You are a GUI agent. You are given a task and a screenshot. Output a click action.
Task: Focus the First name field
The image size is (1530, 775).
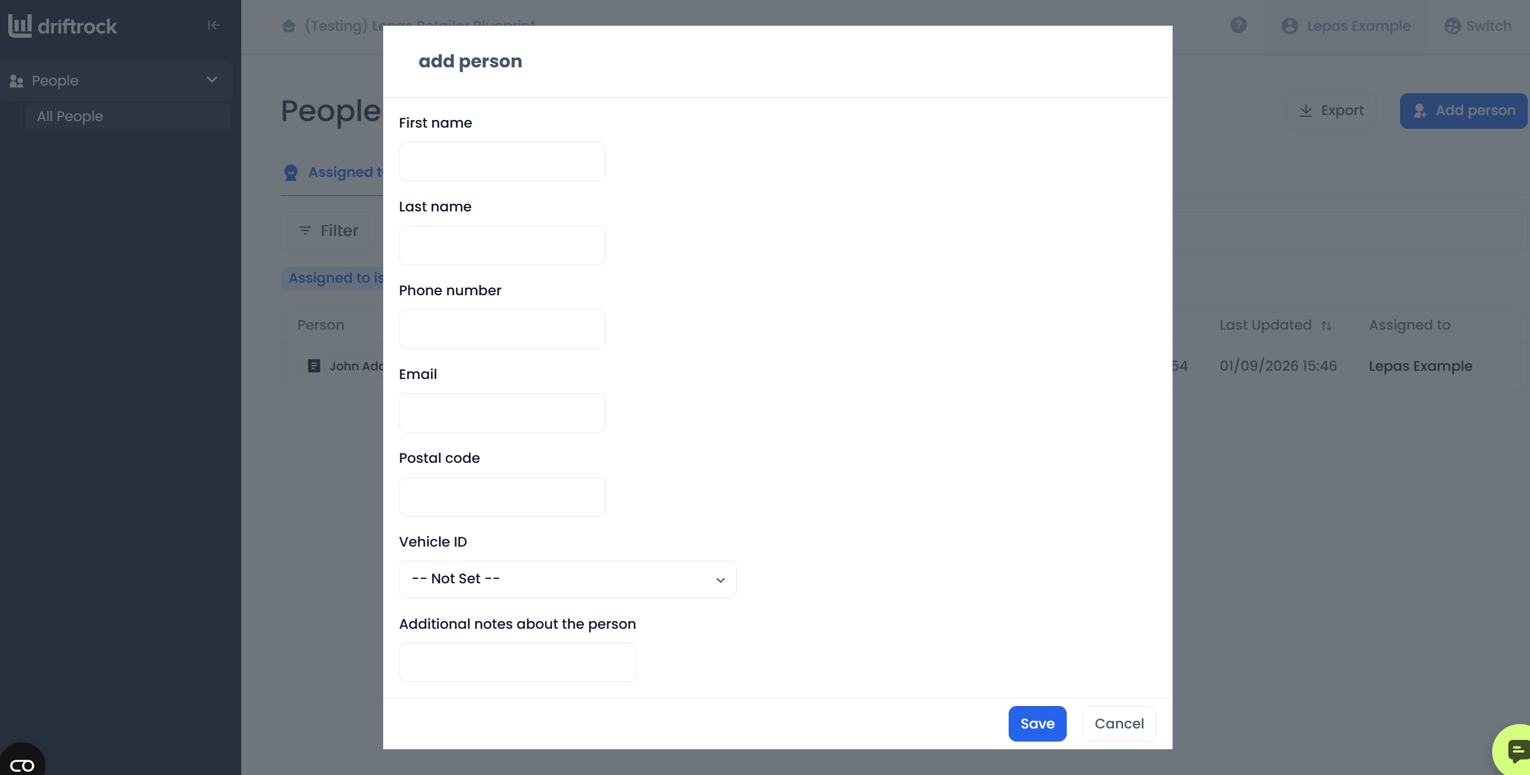coord(502,162)
